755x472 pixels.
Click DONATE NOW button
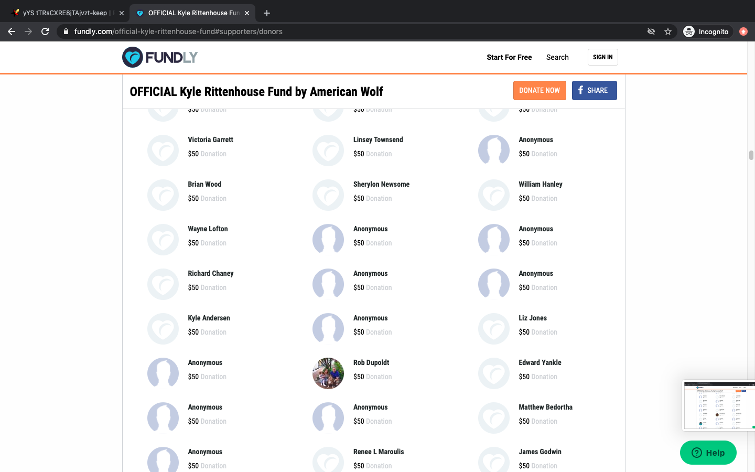click(540, 90)
